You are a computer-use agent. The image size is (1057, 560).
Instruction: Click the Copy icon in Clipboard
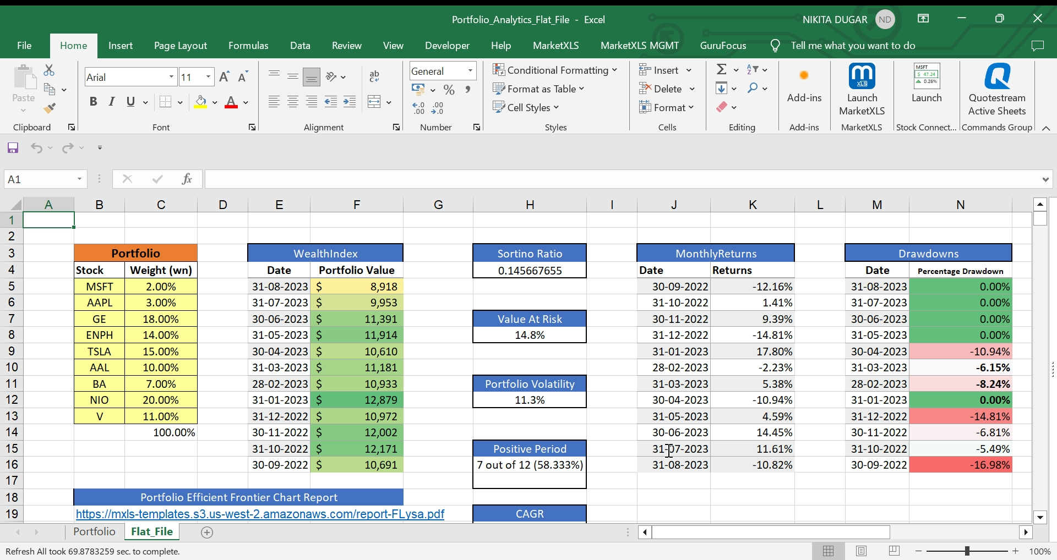pos(50,89)
